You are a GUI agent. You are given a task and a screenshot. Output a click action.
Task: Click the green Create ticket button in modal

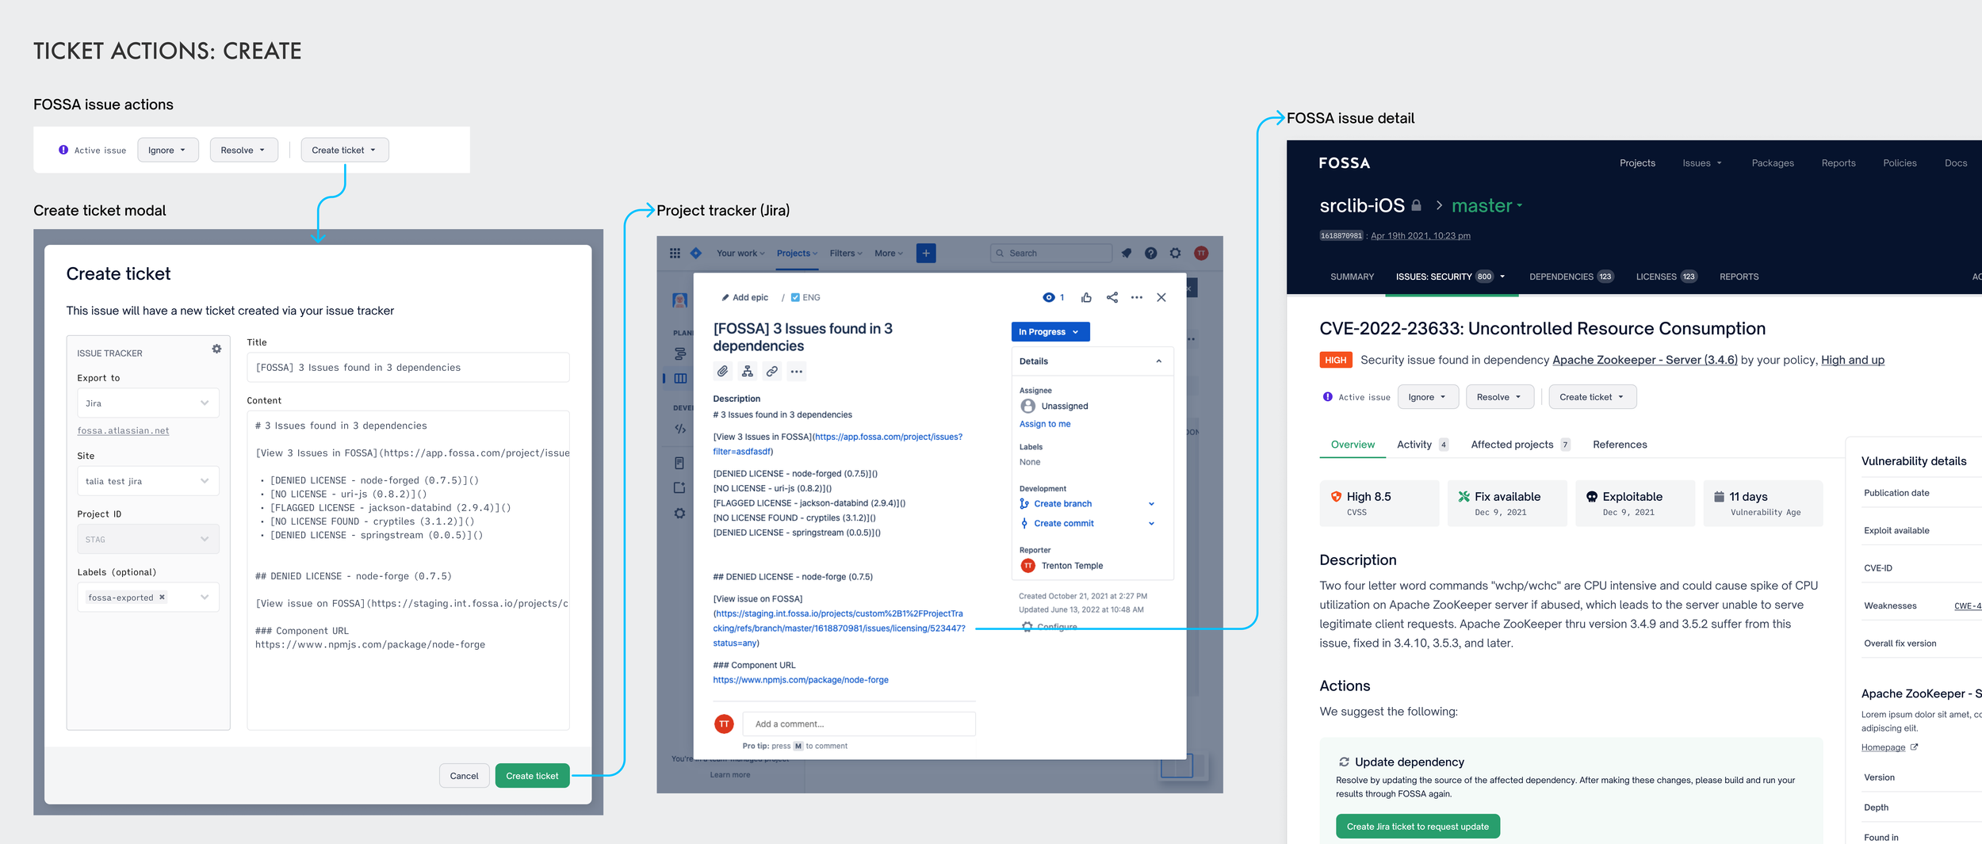coord(532,776)
